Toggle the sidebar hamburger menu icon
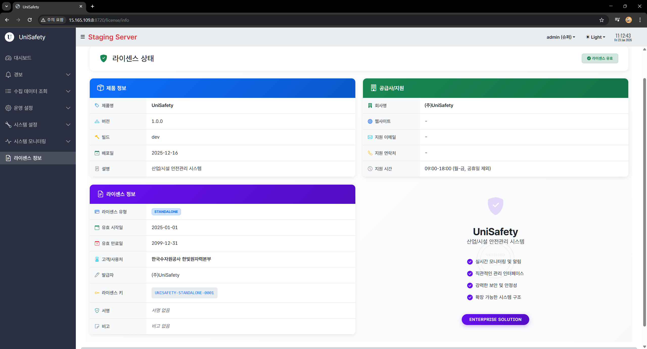This screenshot has height=349, width=647. [x=83, y=37]
